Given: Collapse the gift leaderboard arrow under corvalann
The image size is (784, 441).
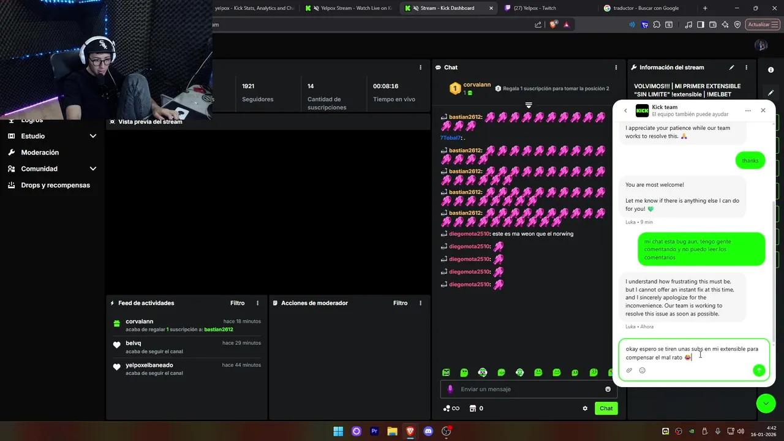Looking at the screenshot, I should pos(529,105).
